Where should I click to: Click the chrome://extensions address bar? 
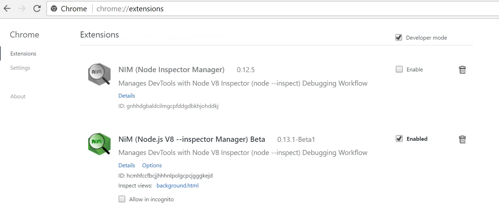coord(272,9)
